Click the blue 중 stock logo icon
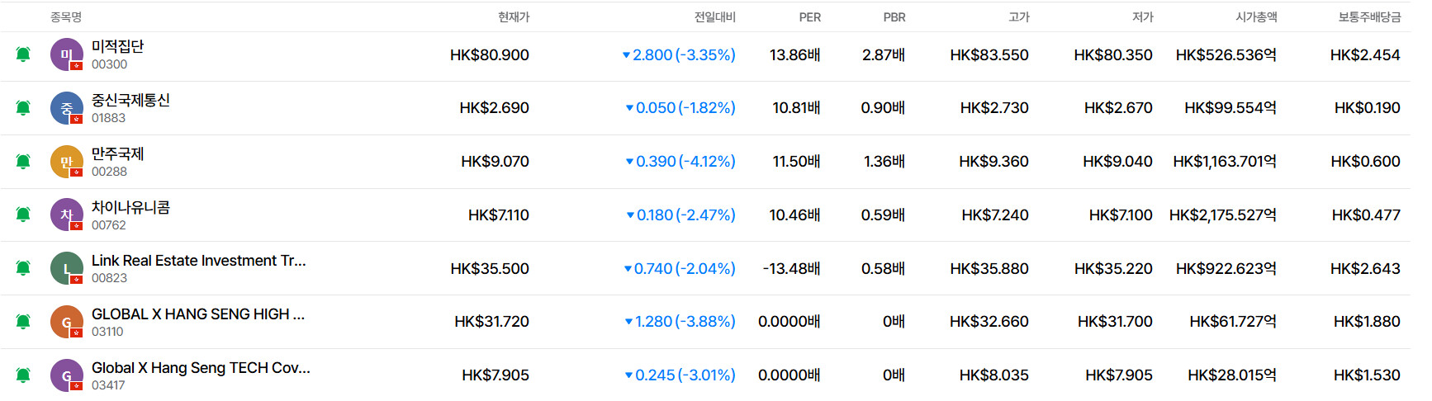 click(x=66, y=108)
